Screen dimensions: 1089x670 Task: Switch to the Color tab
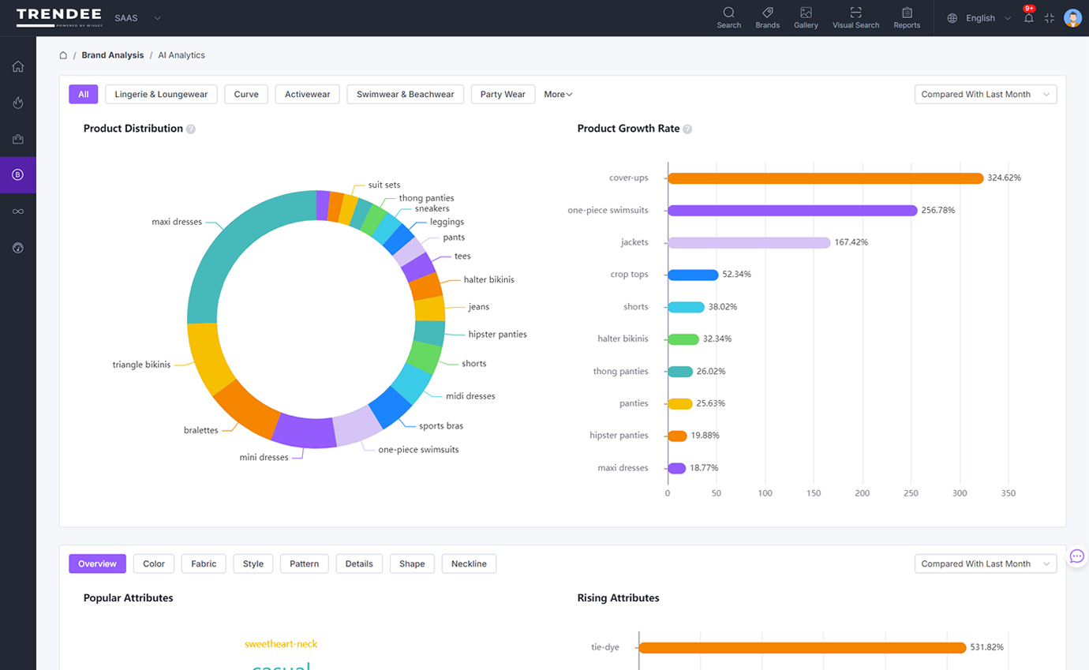click(154, 564)
